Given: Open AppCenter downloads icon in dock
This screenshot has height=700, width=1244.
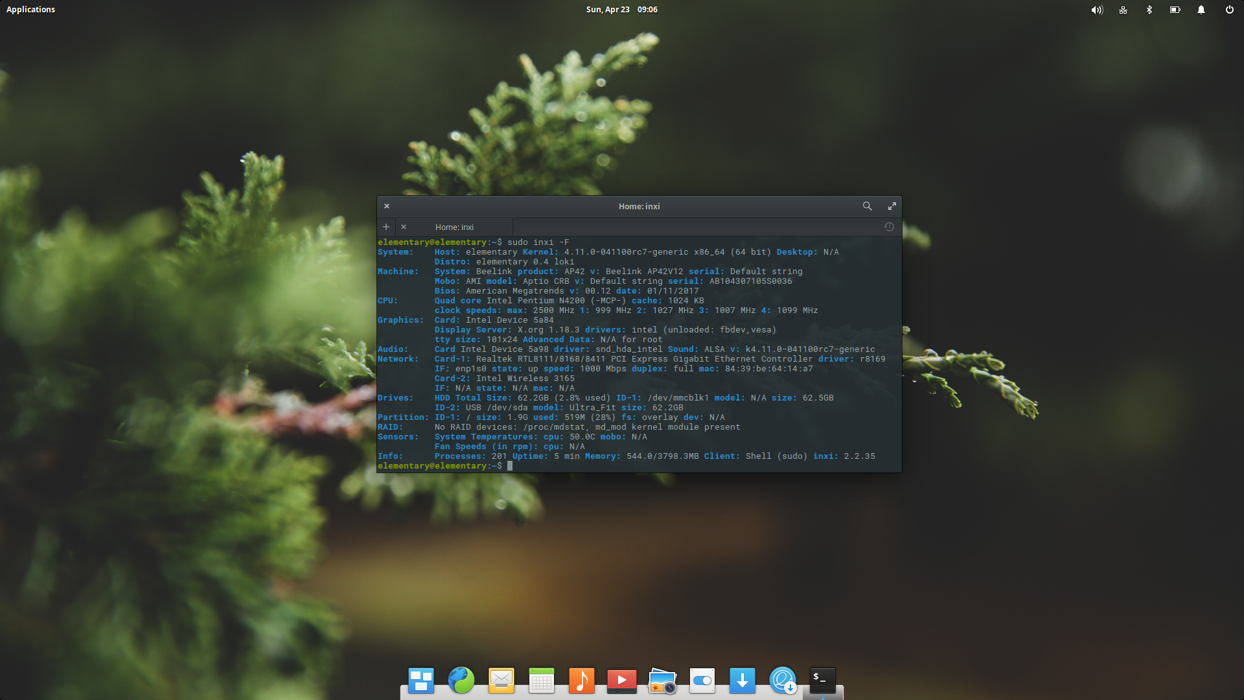Looking at the screenshot, I should click(743, 681).
